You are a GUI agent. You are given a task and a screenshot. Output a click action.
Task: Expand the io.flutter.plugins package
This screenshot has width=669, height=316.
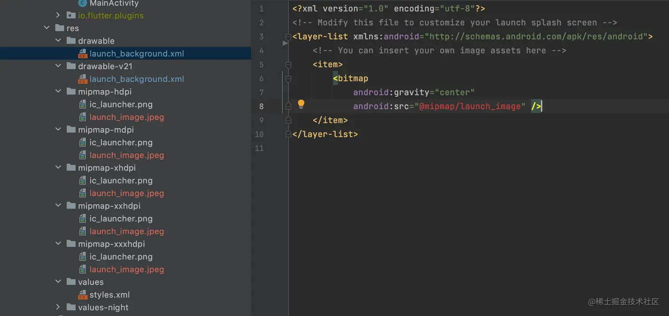coord(58,15)
